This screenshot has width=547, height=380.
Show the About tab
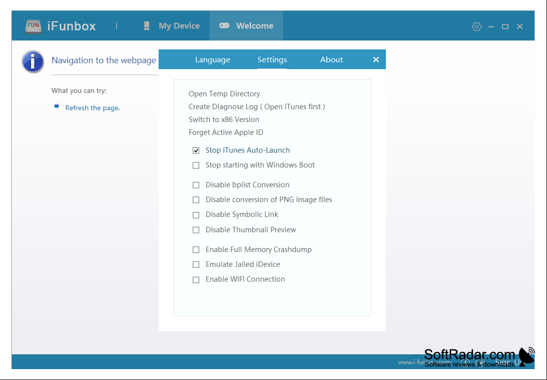point(332,60)
